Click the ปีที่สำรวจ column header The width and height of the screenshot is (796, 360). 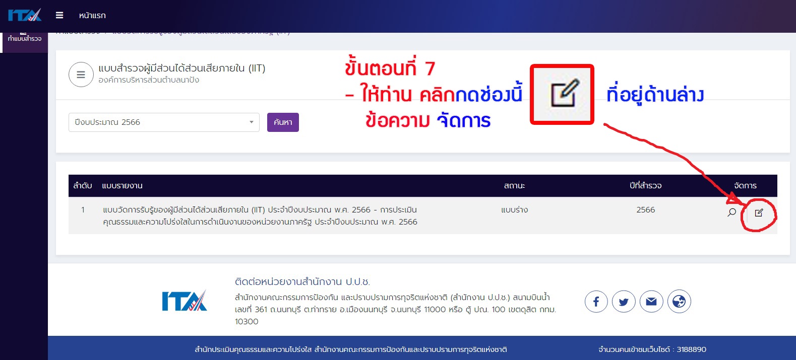[x=645, y=186]
